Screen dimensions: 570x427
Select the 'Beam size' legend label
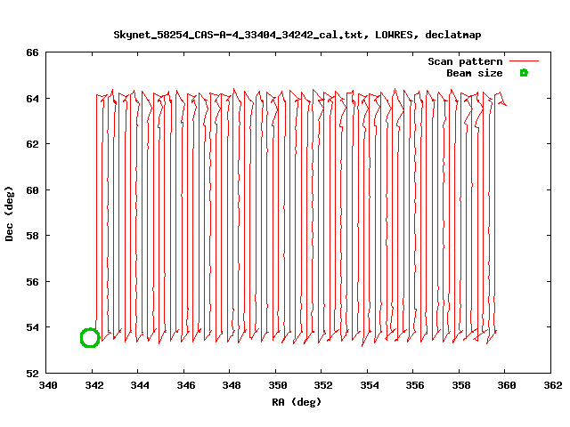[475, 73]
